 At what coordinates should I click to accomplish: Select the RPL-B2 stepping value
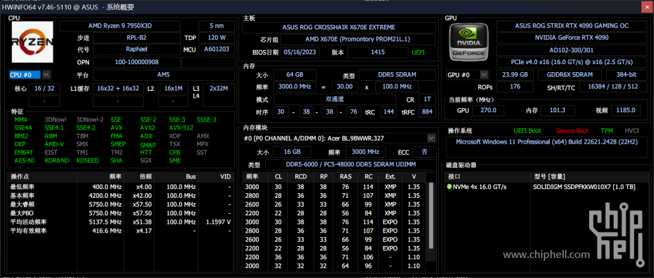pos(136,37)
